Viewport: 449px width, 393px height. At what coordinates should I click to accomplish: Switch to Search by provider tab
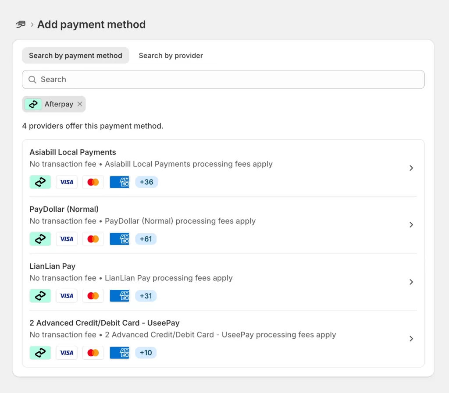[x=171, y=56]
